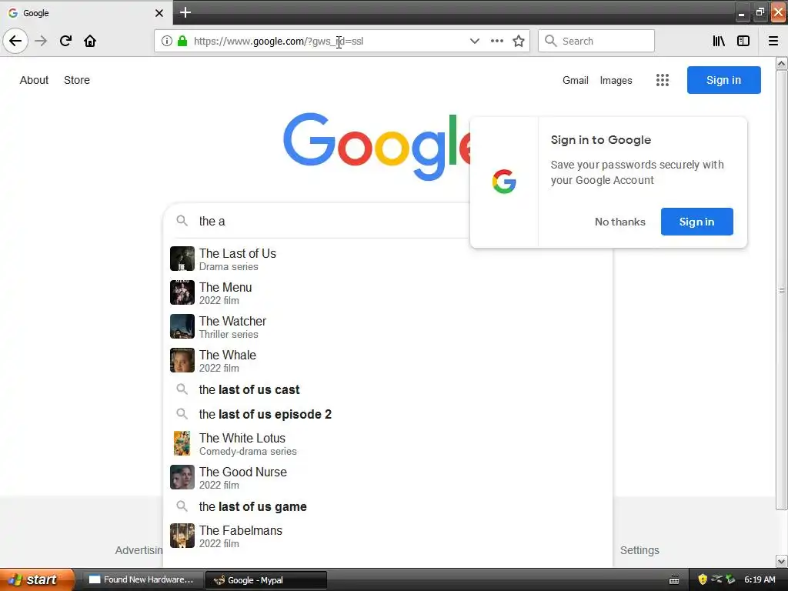Viewport: 788px width, 591px height.
Task: Click magnifier icon in Google search box
Action: tap(182, 221)
